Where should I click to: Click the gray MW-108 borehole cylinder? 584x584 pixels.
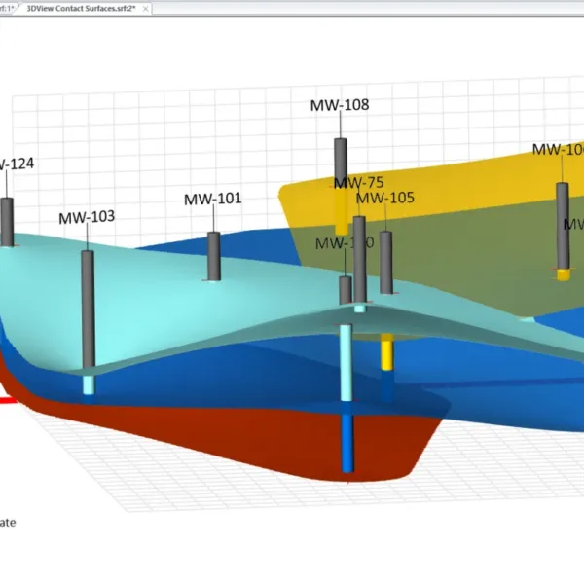click(341, 162)
